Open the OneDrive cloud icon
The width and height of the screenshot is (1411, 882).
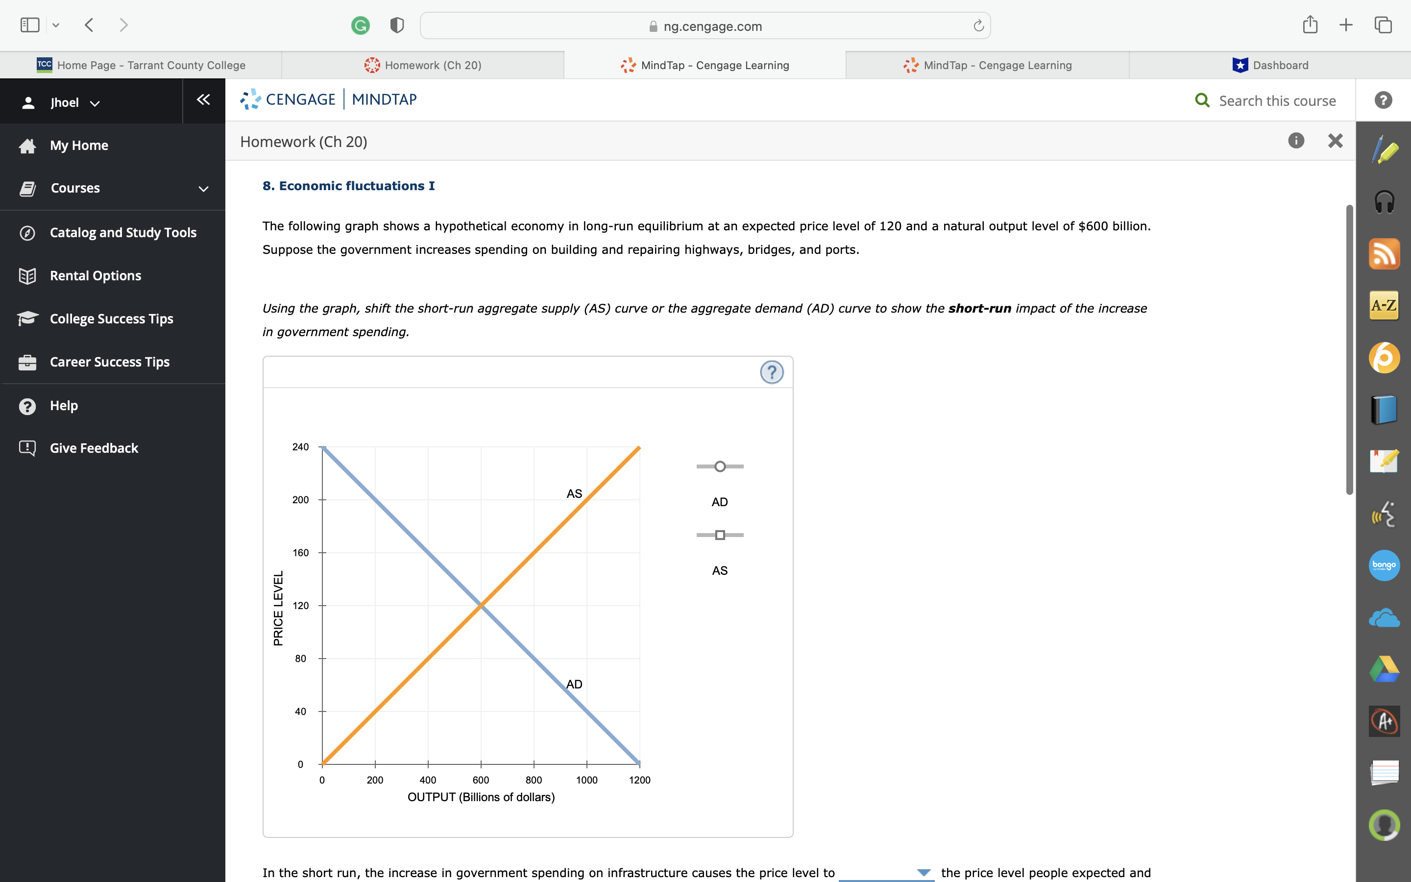1384,616
